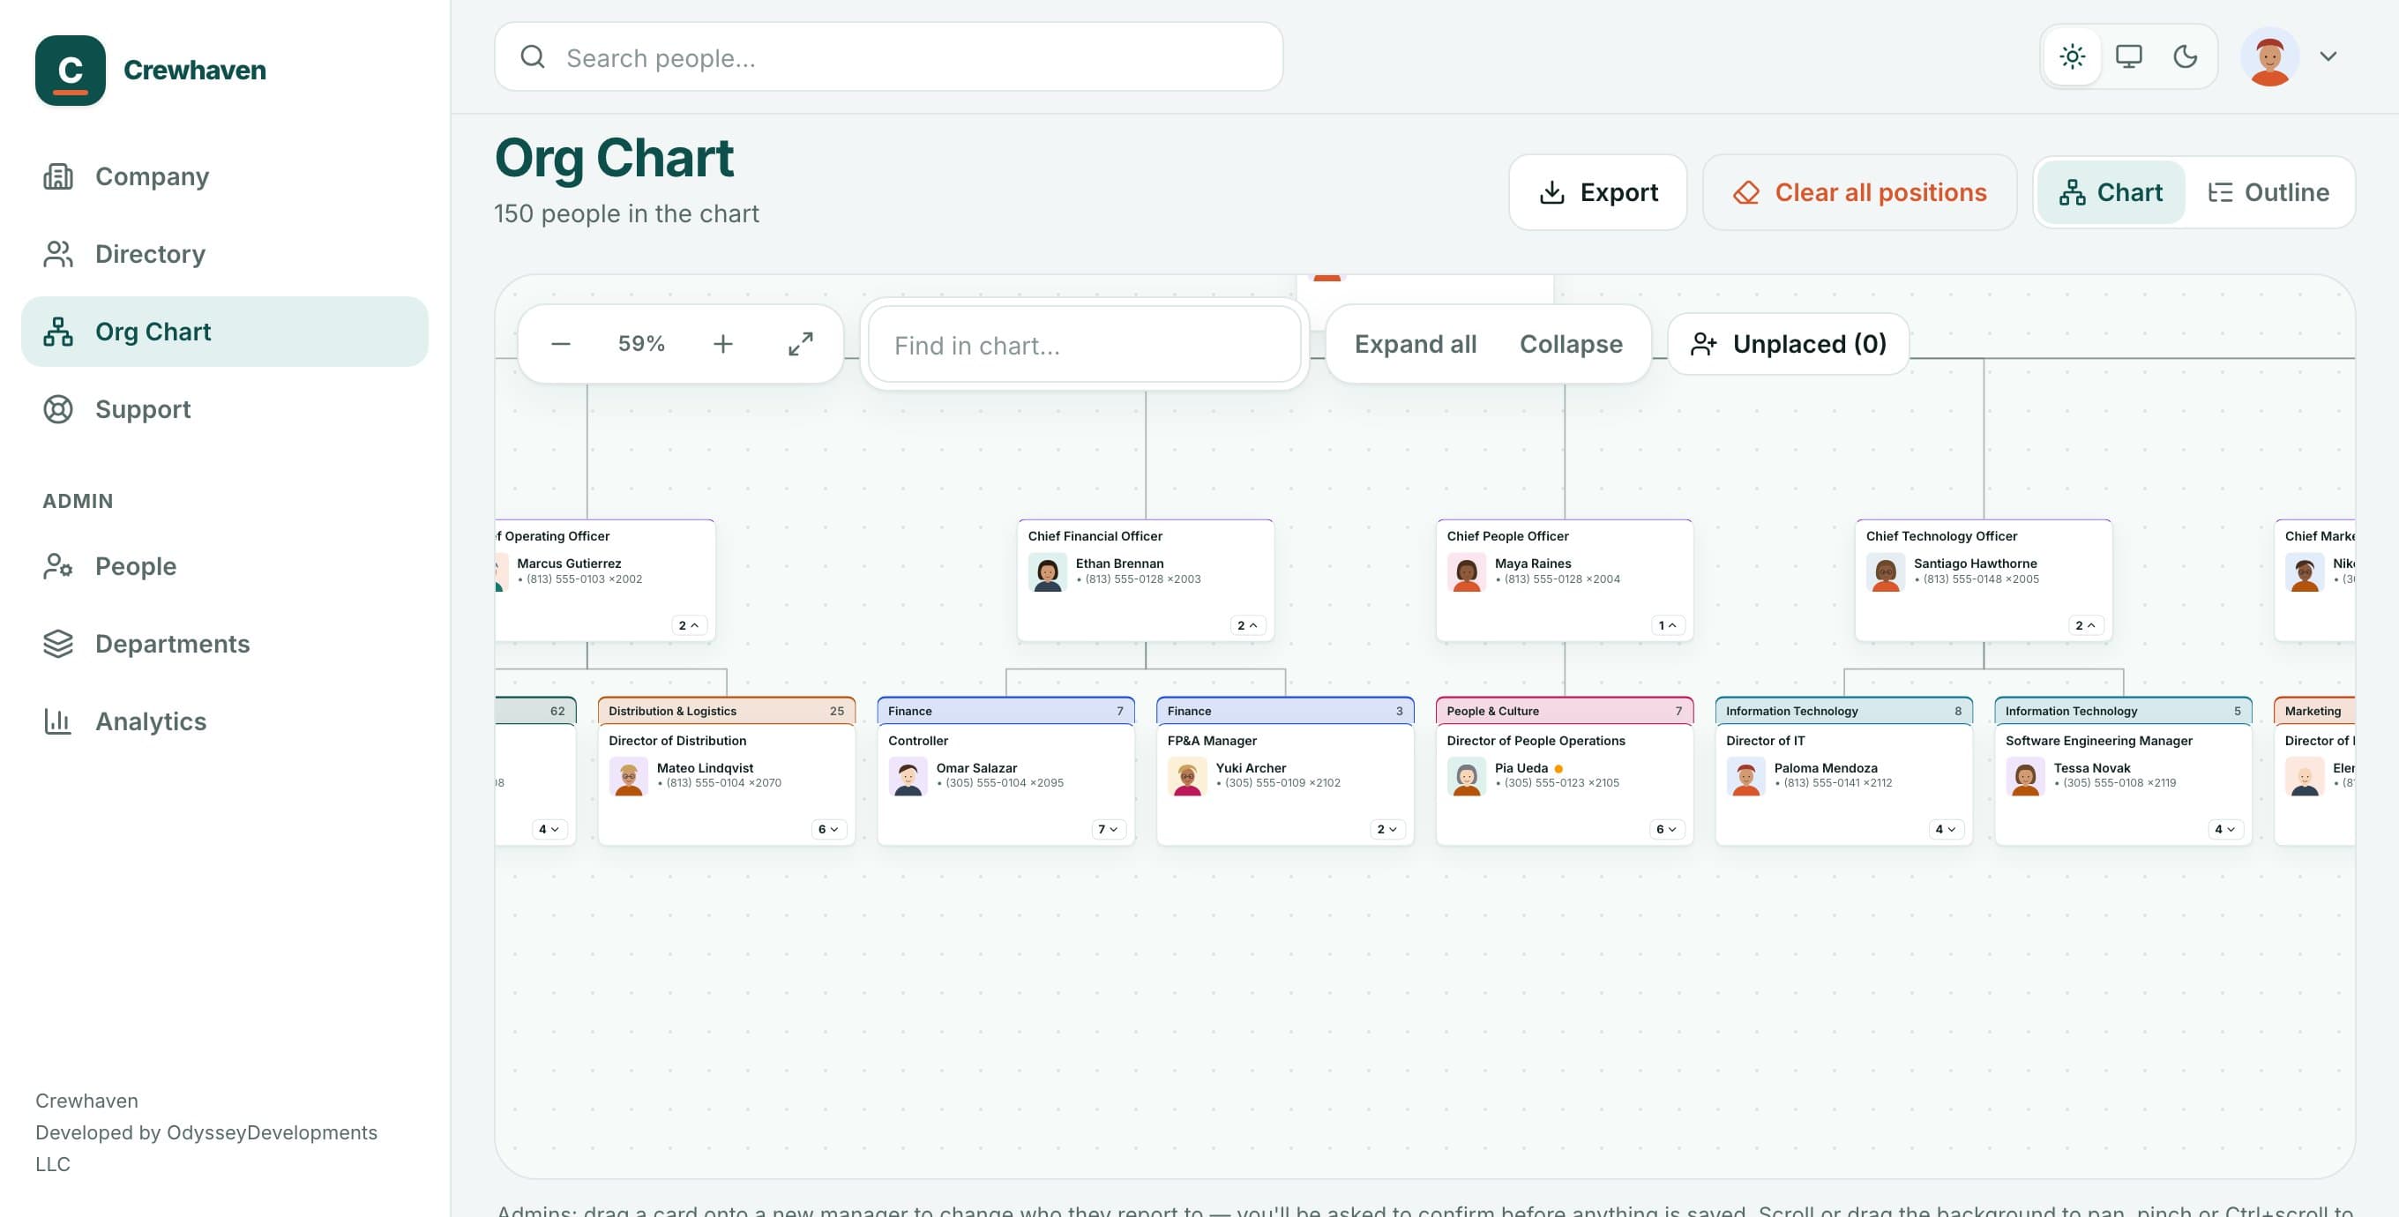
Task: Click the Analytics bar chart icon
Action: pos(57,720)
